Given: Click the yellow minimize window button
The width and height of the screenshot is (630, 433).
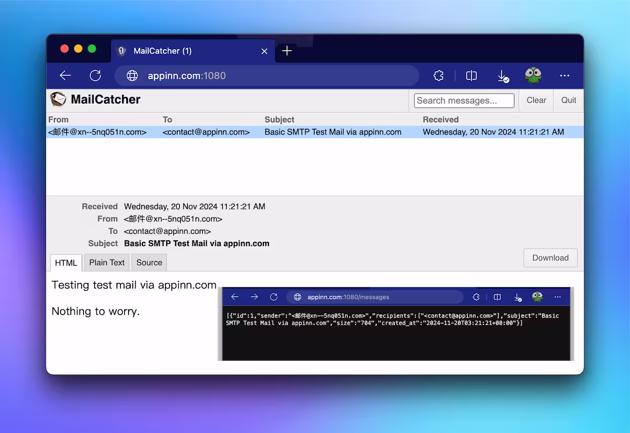Looking at the screenshot, I should (78, 49).
